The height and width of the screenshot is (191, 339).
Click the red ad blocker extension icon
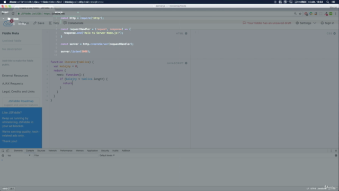(x=306, y=14)
